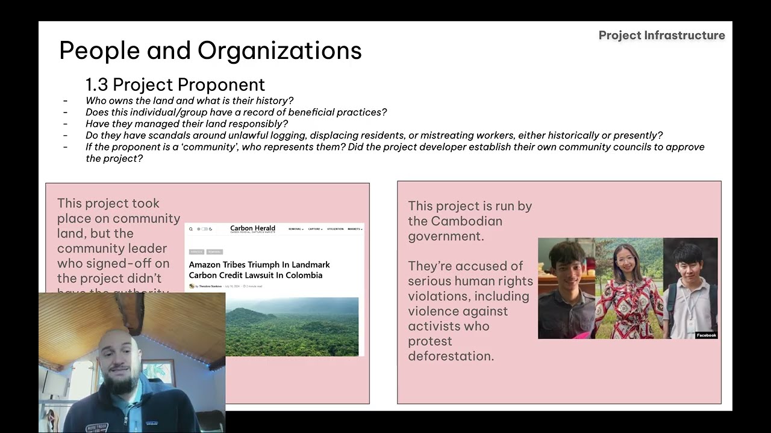Expand the Markets menu on Carbon Herald

(x=355, y=229)
